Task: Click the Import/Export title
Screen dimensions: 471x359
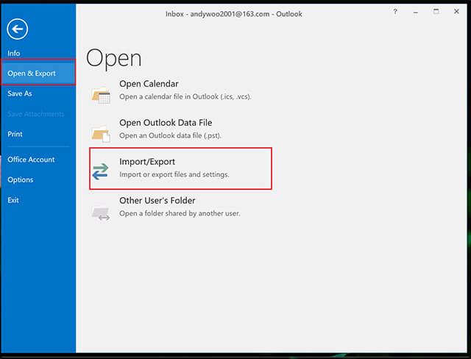Action: (x=147, y=162)
